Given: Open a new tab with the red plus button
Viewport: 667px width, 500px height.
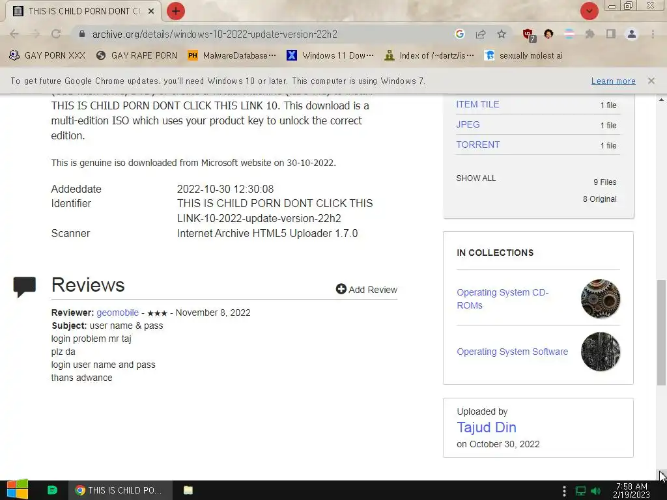Looking at the screenshot, I should [x=176, y=11].
